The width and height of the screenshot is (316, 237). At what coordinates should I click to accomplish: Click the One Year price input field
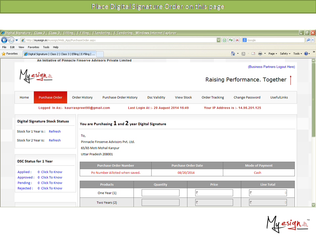click(214, 193)
